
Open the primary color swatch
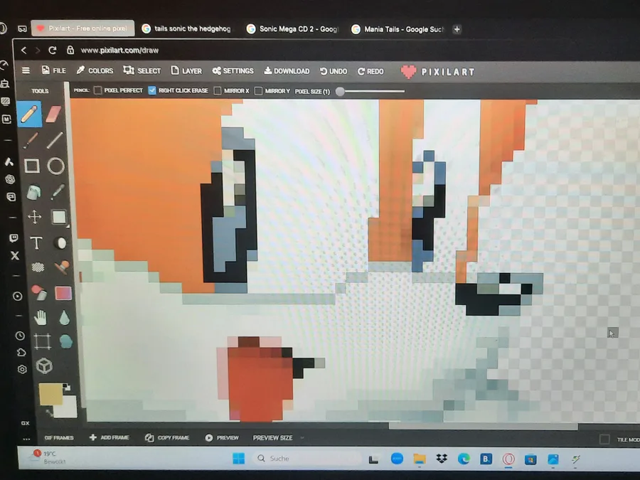point(50,394)
